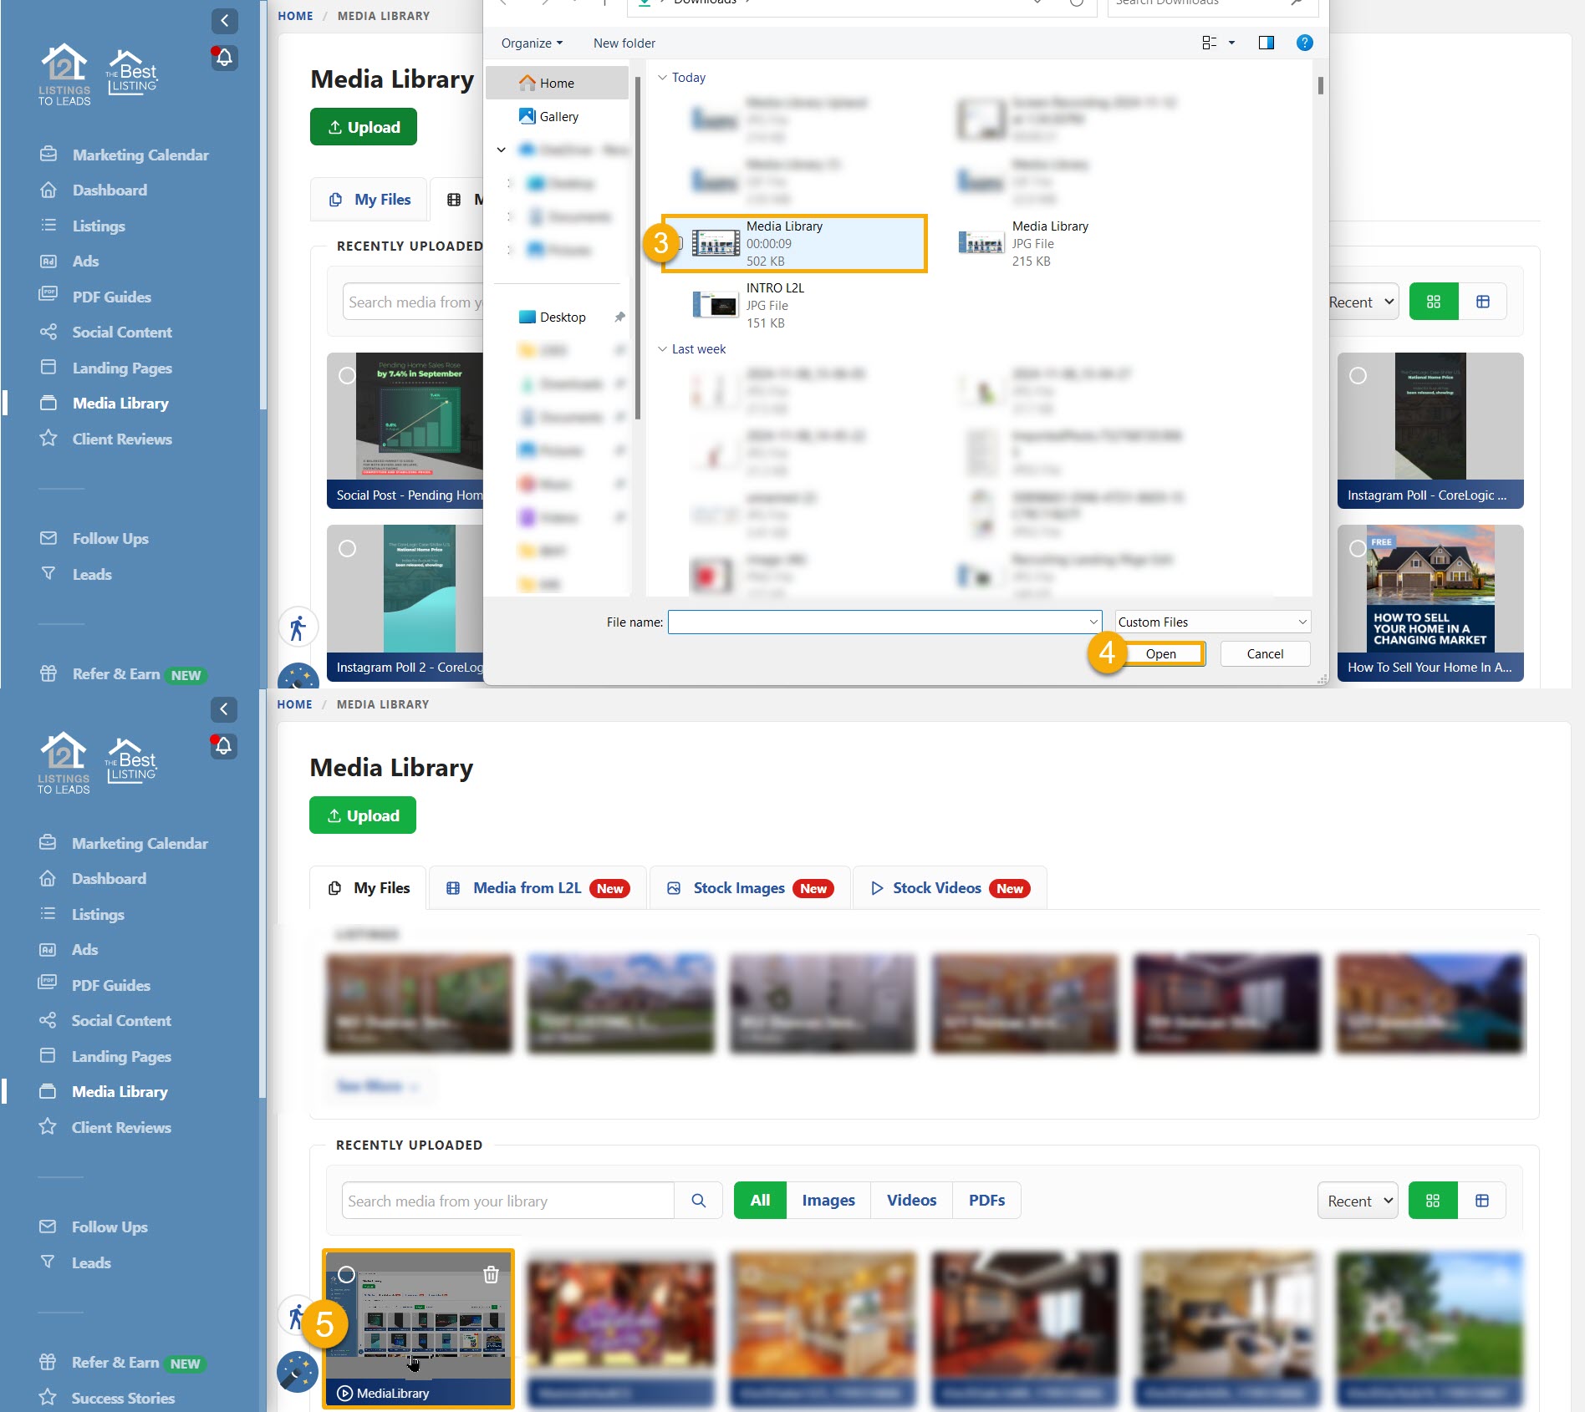Click the Open button to confirm selection
The height and width of the screenshot is (1412, 1585).
coord(1162,653)
